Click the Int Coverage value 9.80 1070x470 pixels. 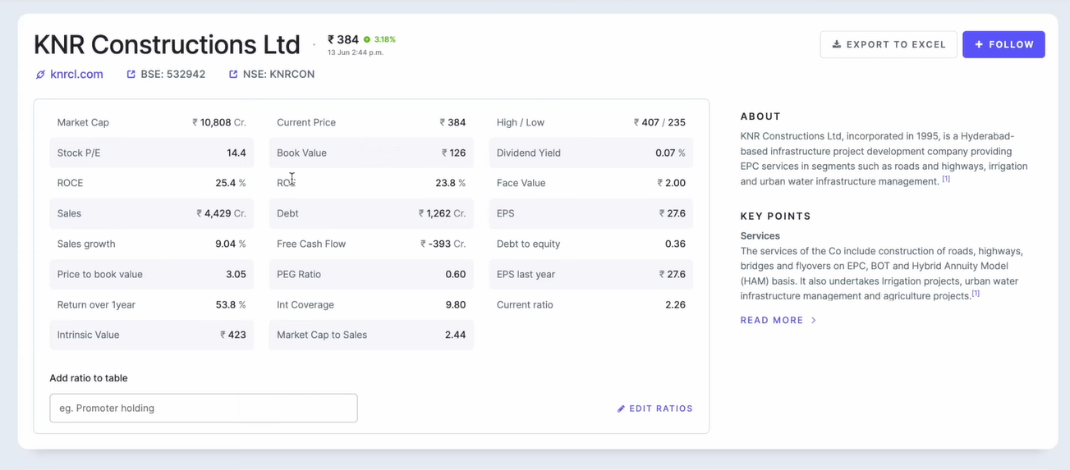click(x=456, y=304)
